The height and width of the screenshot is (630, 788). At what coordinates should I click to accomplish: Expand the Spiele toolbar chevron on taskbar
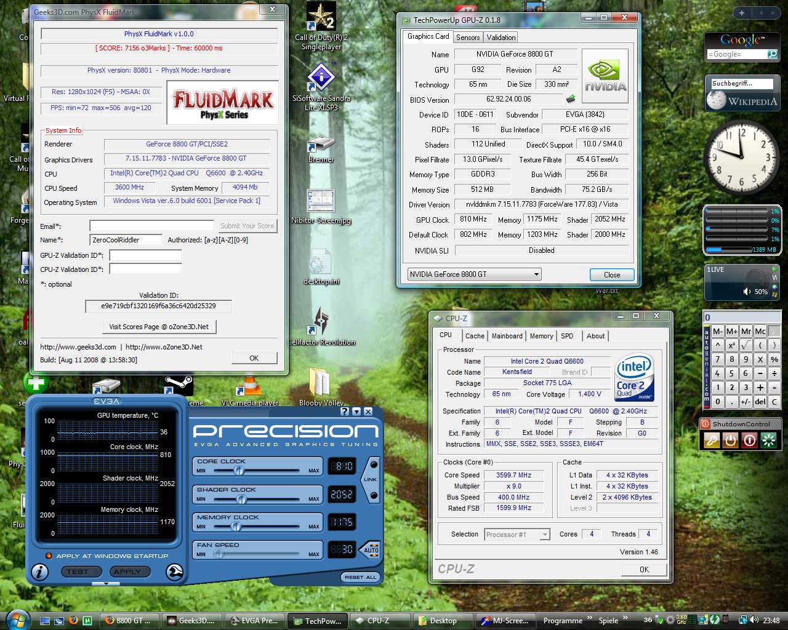pyautogui.click(x=625, y=618)
